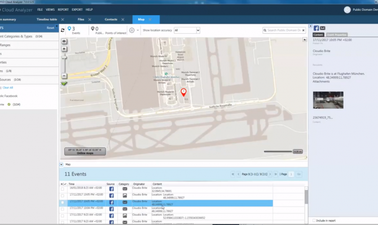Open Show location accuracy dropdown
Screen dimensions: 378x225
point(186,30)
